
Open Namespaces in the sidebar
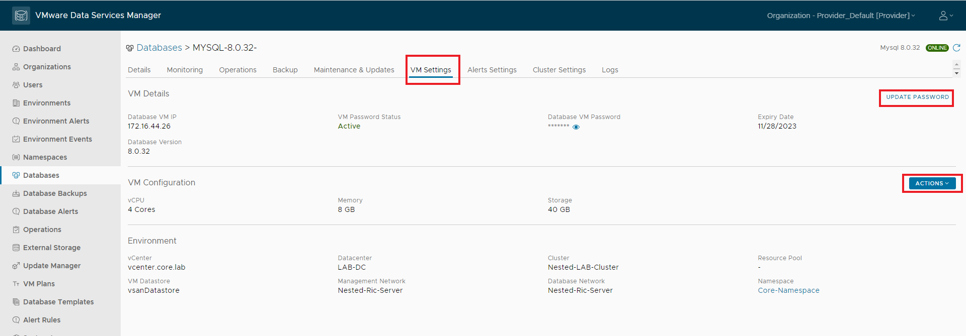45,157
